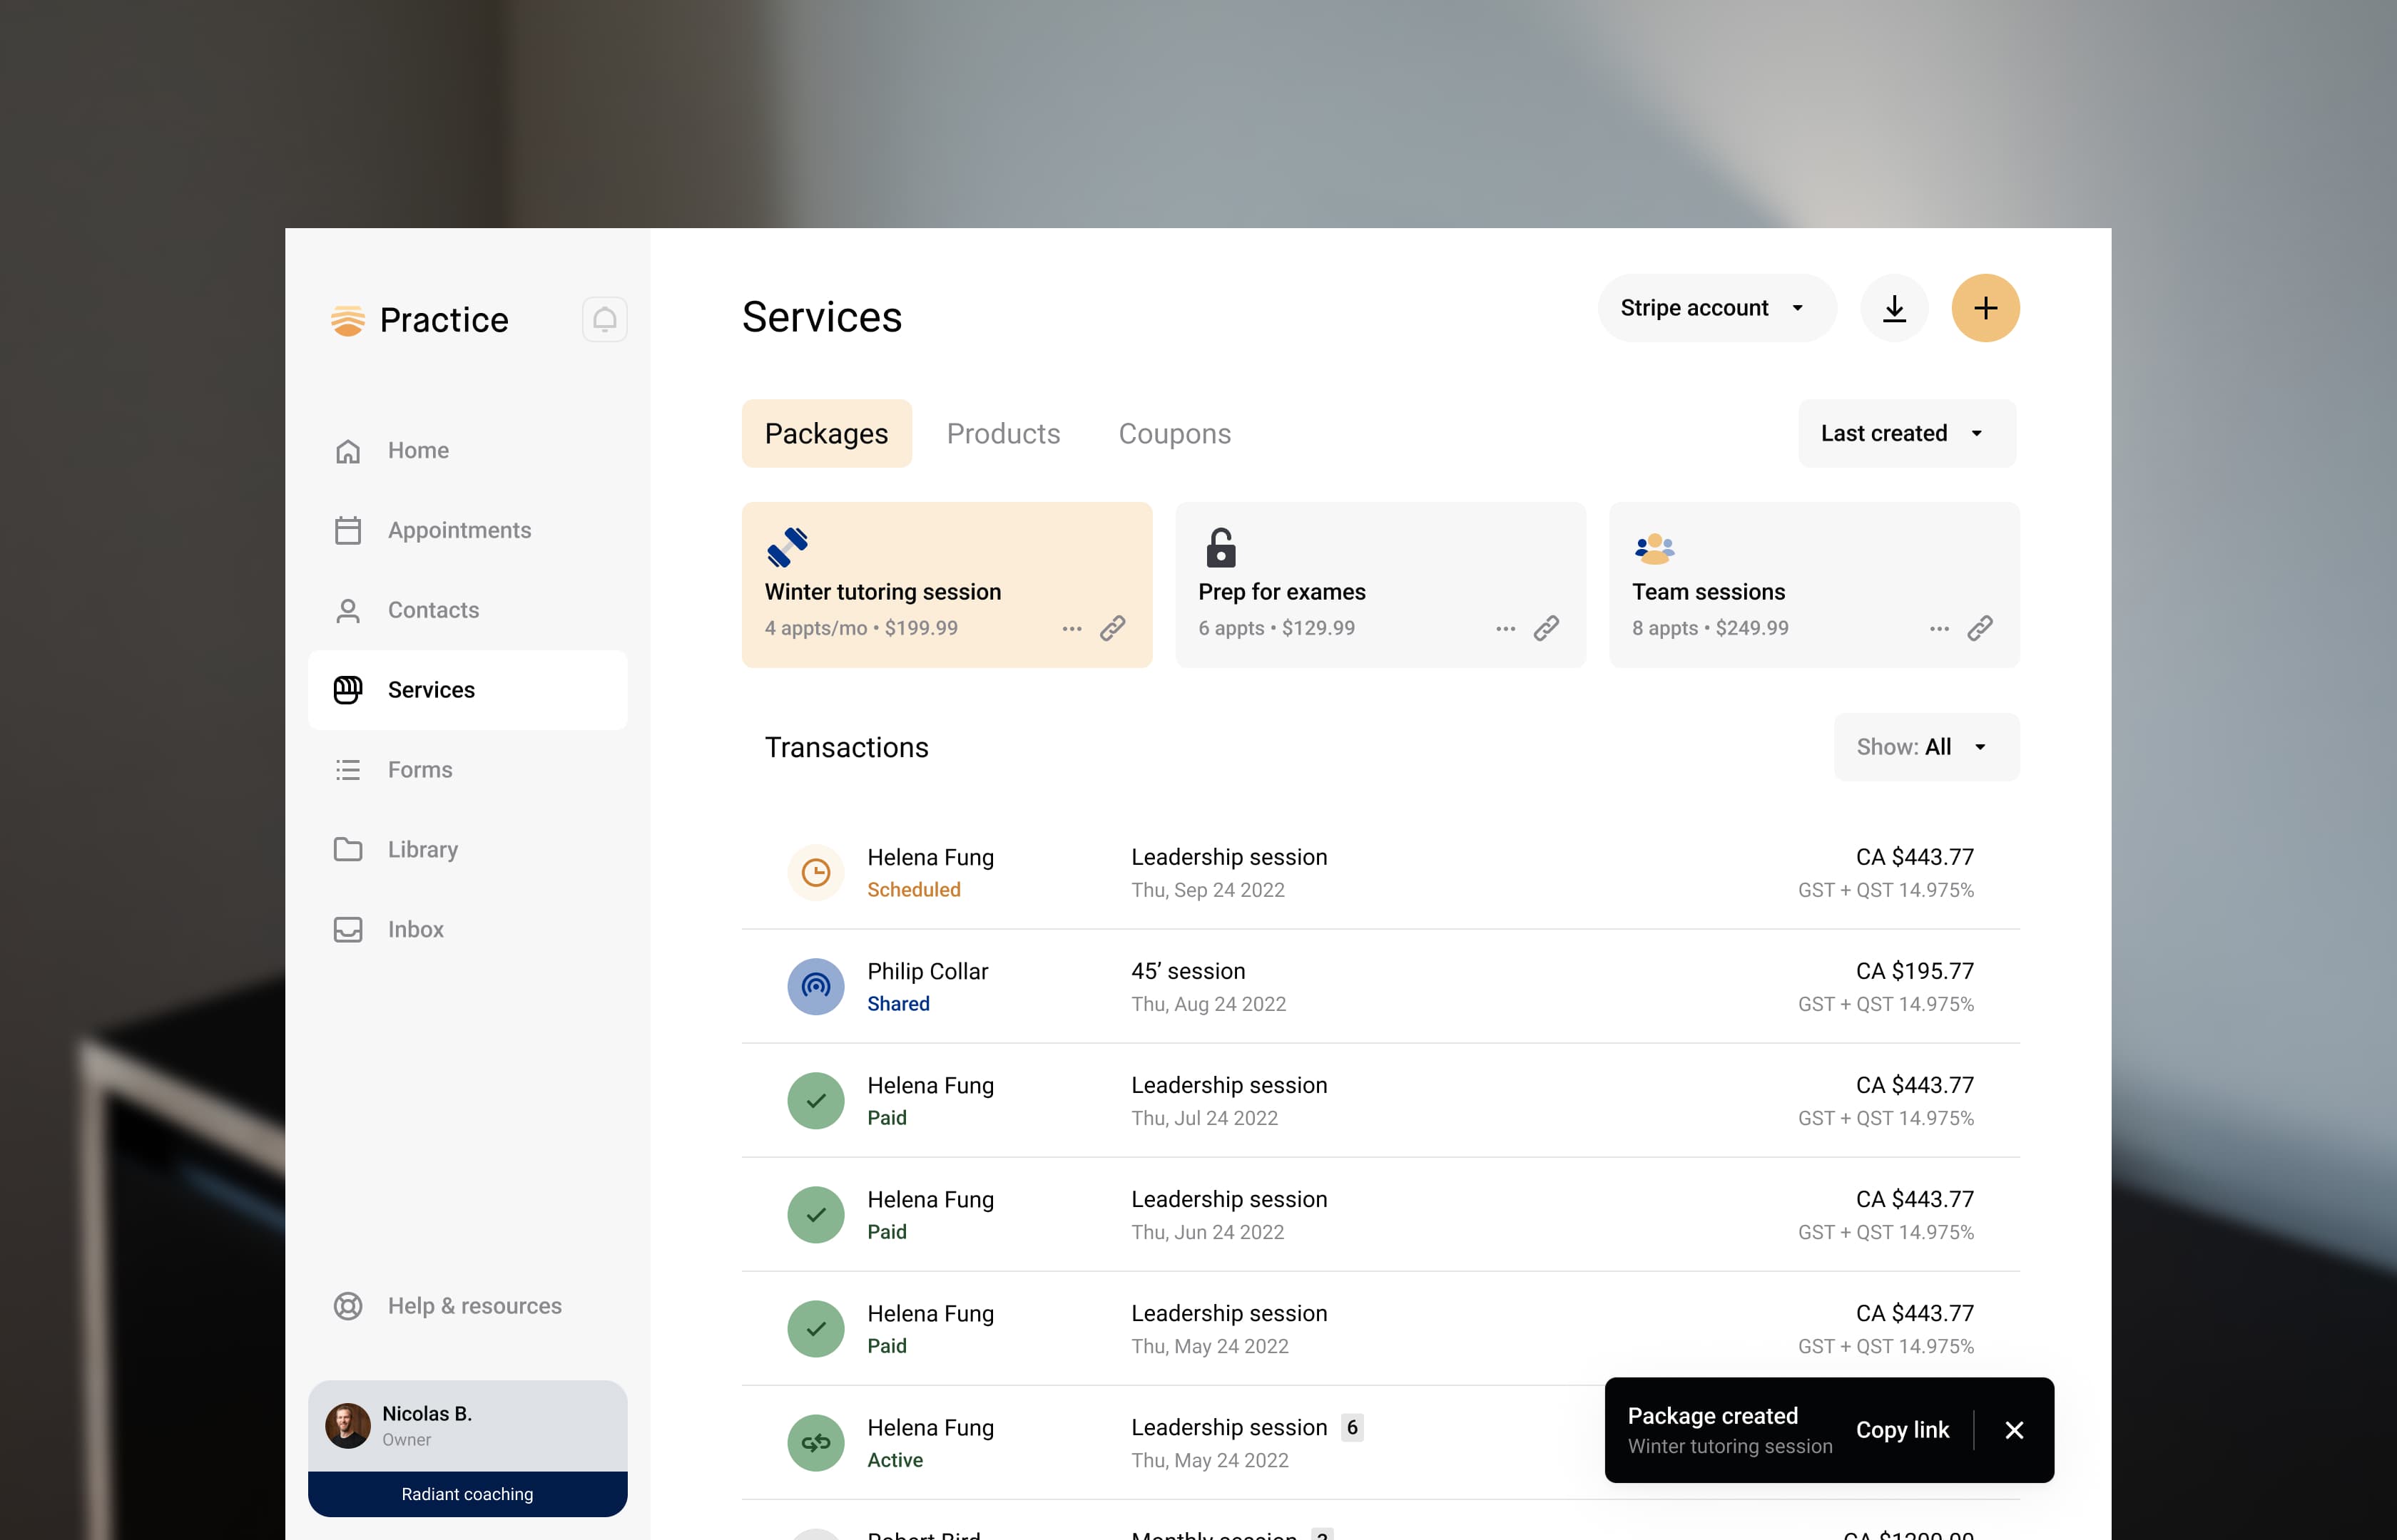Click link icon on Team sessions
This screenshot has width=2397, height=1540.
(x=1980, y=628)
